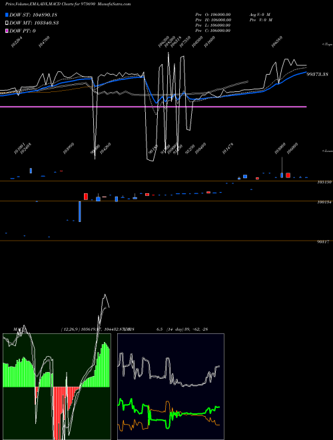
Task: Click the 'Pre H' high price value
Action: [213, 19]
